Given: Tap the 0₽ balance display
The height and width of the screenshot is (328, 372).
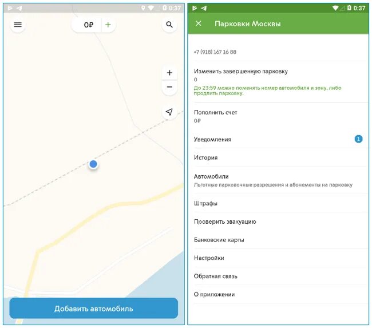Looking at the screenshot, I should click(89, 25).
